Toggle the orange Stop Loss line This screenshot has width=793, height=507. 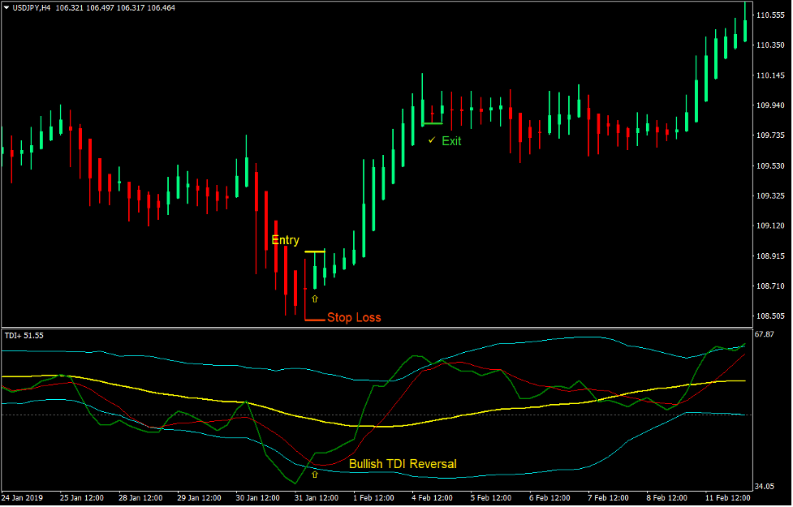(315, 320)
